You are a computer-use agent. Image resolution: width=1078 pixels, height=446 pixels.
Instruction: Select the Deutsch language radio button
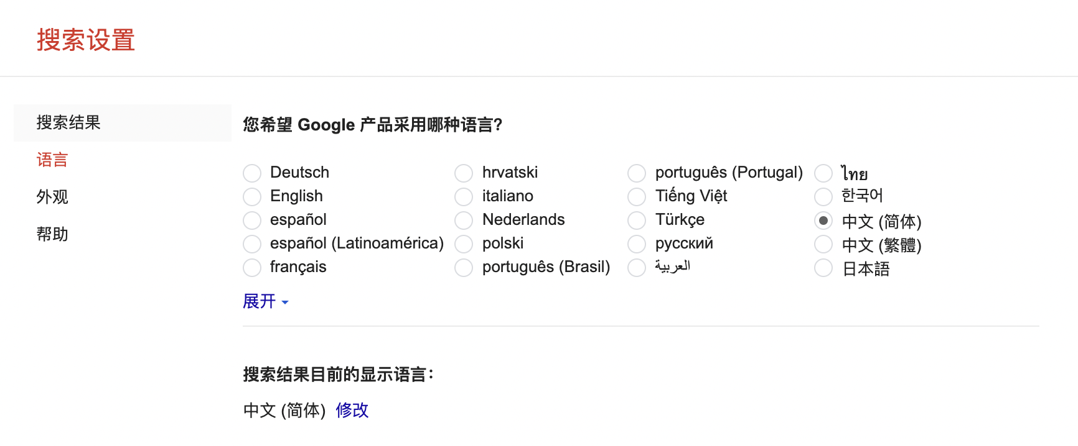[252, 173]
